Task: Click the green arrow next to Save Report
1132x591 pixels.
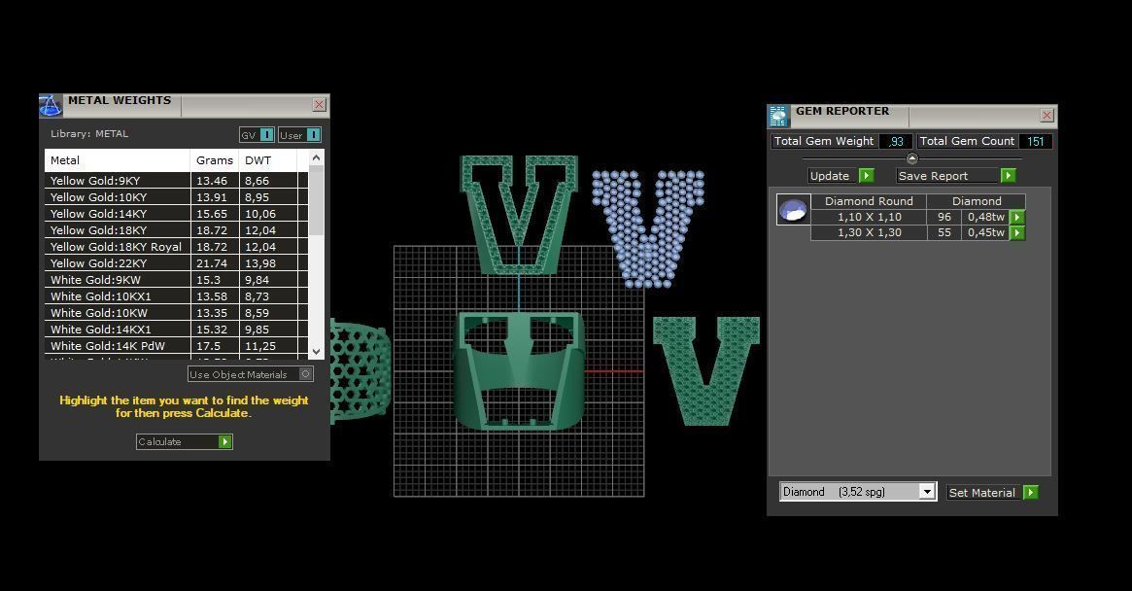Action: [1009, 176]
